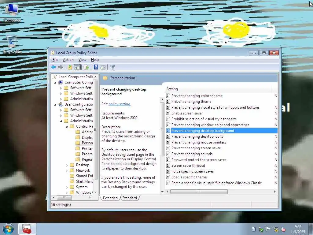
Task: Click the Local Computer Policy root icon
Action: coord(54,77)
